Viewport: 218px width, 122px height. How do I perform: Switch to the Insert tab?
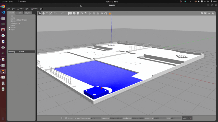tap(19, 13)
